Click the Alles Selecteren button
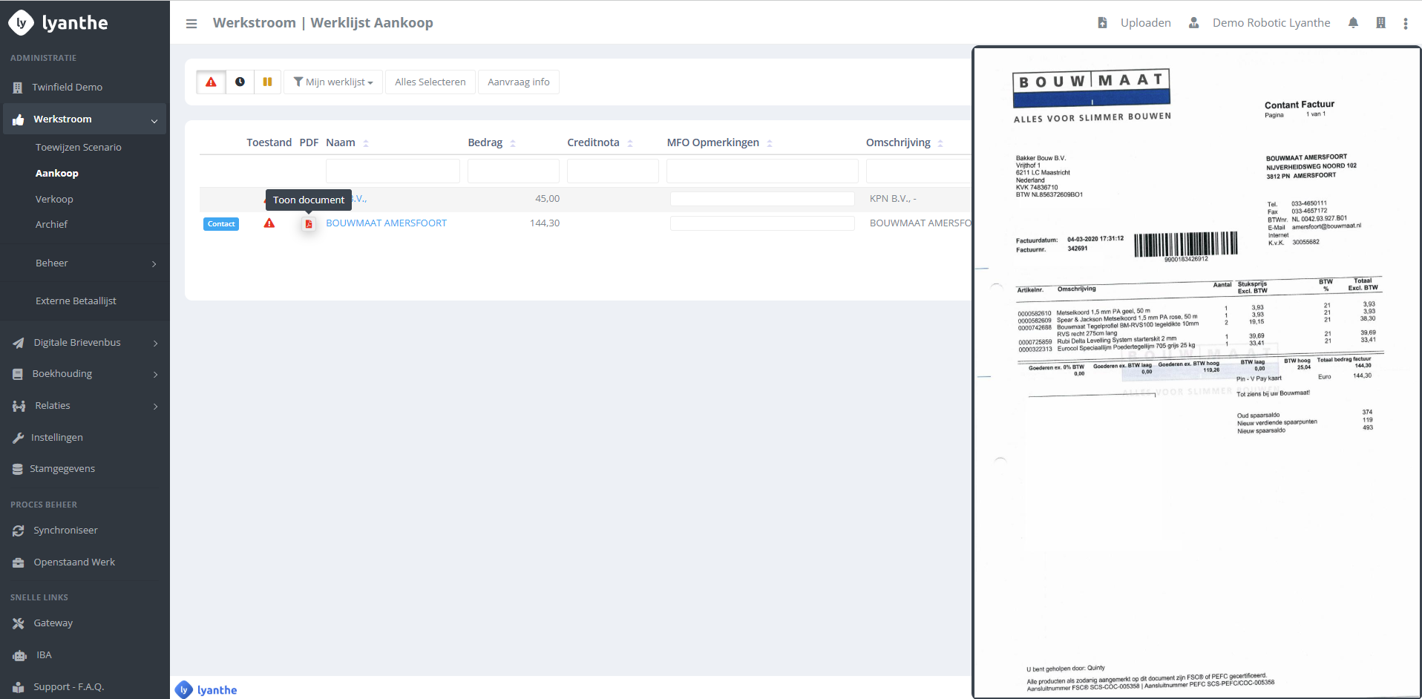1422x699 pixels. (430, 82)
